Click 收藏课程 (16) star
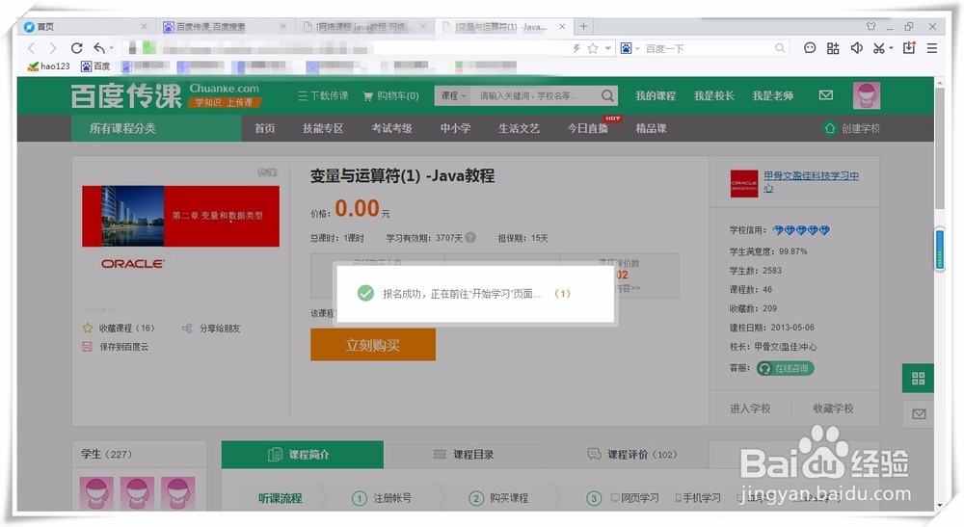The width and height of the screenshot is (964, 527). (x=118, y=328)
